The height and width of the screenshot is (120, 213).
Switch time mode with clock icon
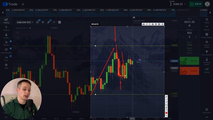189,26
